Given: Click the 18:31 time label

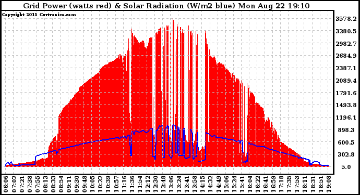Looking at the screenshot, I should tap(312, 184).
